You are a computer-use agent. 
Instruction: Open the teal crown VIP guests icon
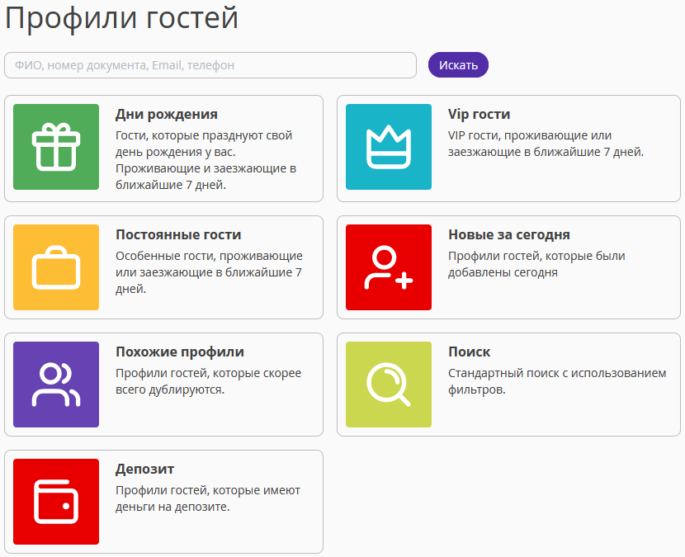tap(389, 147)
